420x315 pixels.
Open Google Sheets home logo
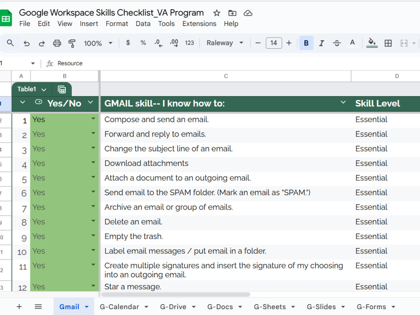[x=6, y=18]
